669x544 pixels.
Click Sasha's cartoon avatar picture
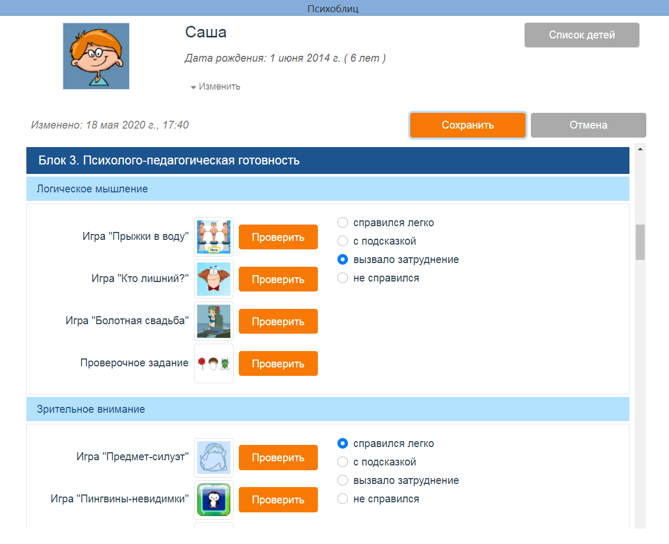click(96, 56)
